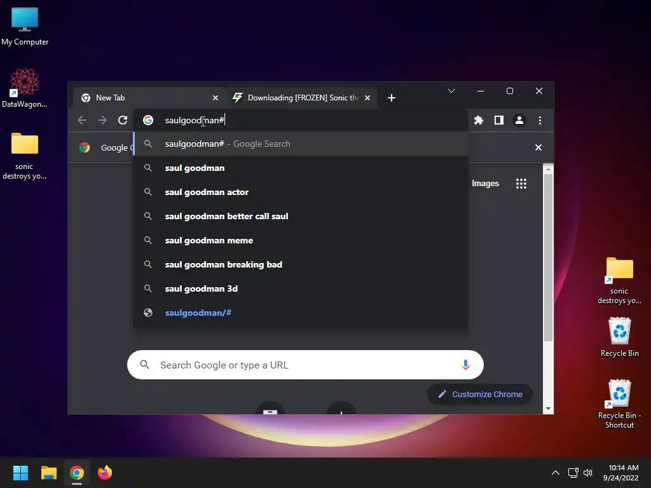Select the Recycle Bin - Shortcut icon

619,403
